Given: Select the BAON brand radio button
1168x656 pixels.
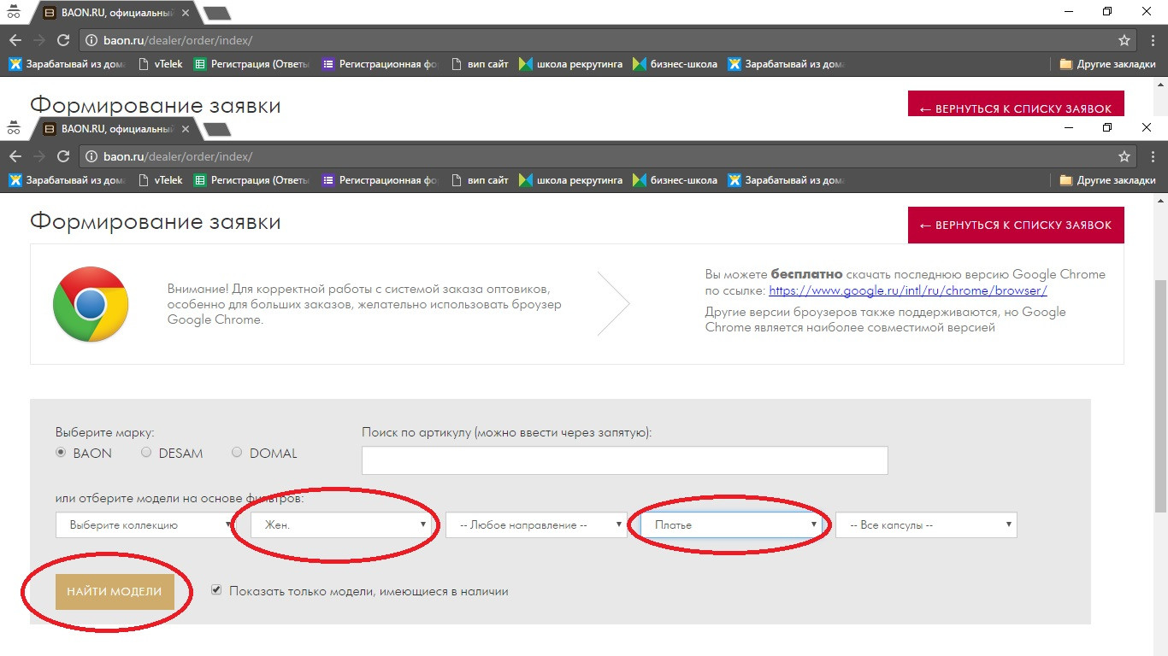Looking at the screenshot, I should click(x=61, y=453).
